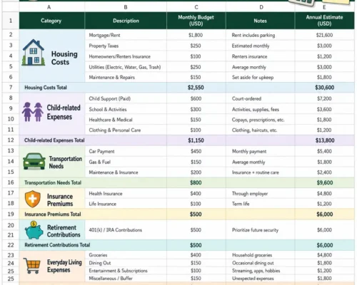Click the orange shield insurance icon

[x=33, y=199]
